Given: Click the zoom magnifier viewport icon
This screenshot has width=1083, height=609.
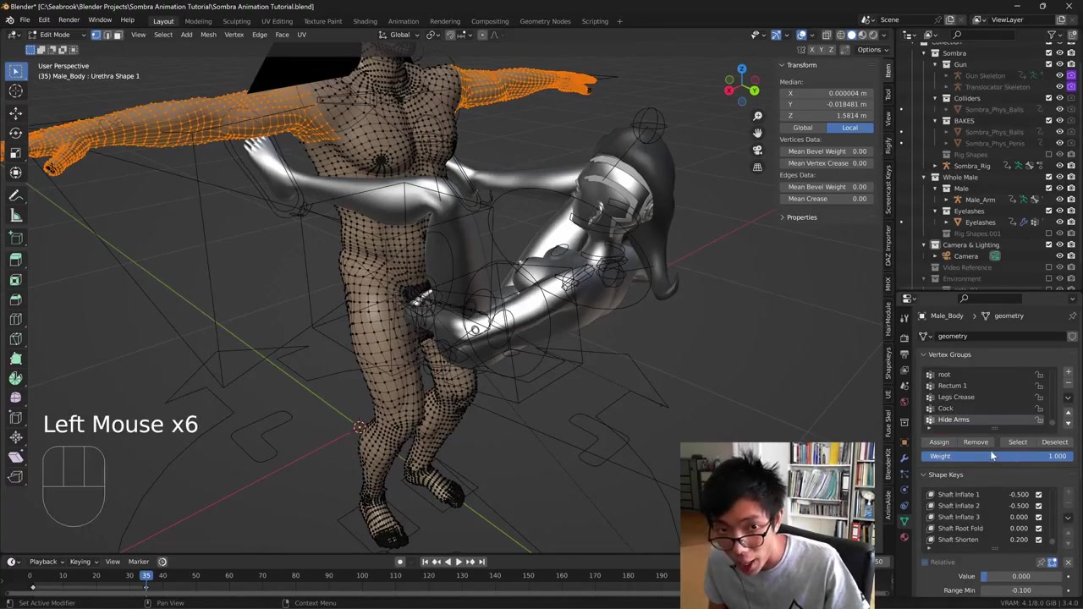Looking at the screenshot, I should point(757,116).
